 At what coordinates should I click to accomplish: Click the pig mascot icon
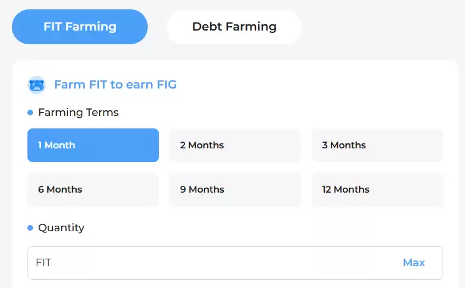[37, 85]
